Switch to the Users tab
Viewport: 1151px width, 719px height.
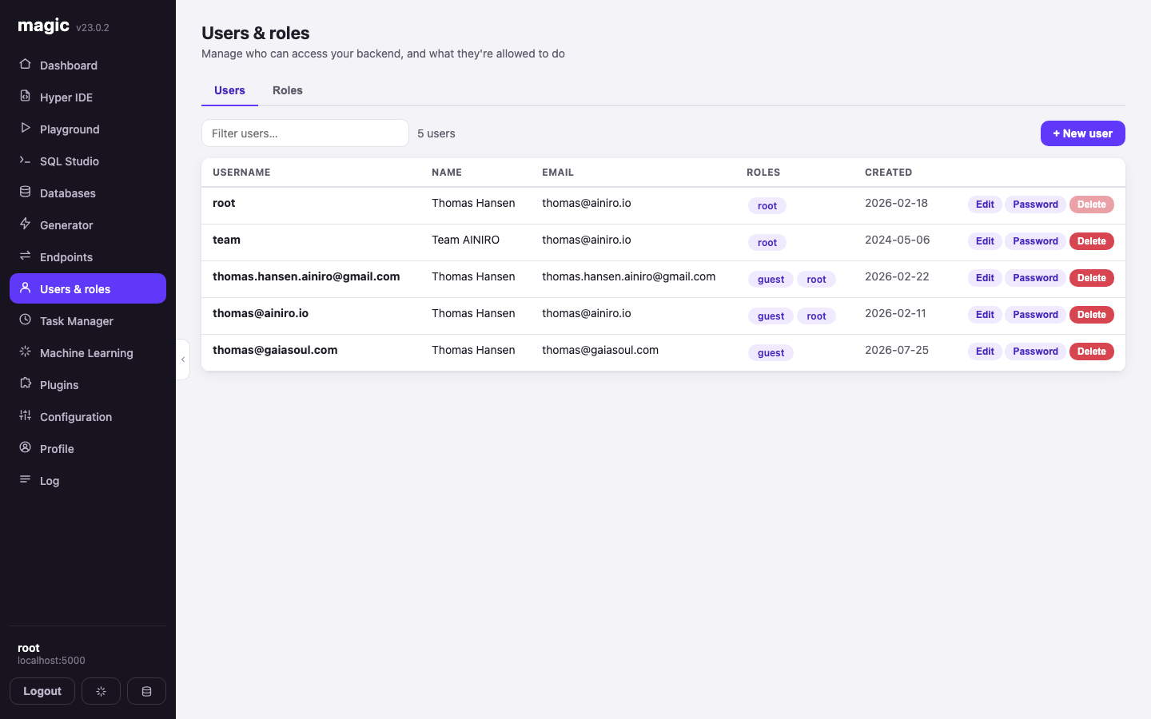tap(229, 90)
